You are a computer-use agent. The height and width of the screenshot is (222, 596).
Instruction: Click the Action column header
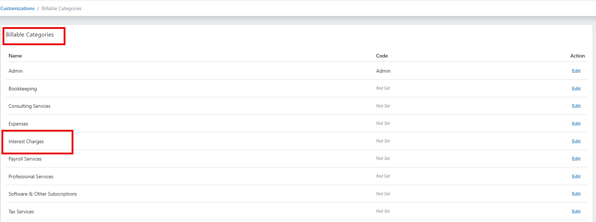tap(577, 56)
